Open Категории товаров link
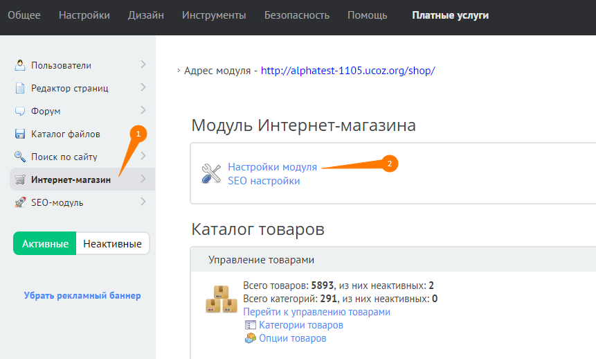 coord(300,325)
